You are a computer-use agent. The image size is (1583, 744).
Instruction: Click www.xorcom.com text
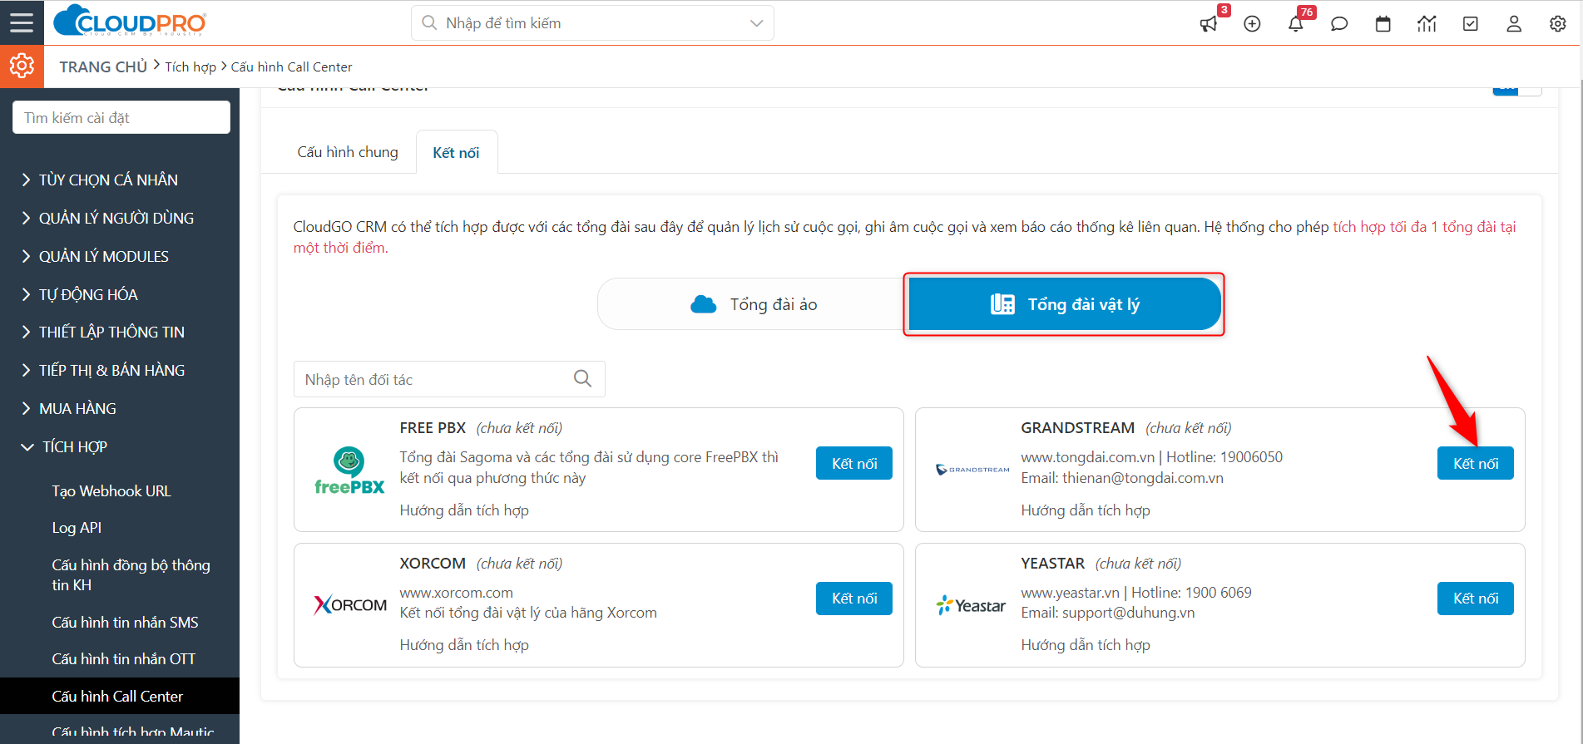(456, 593)
